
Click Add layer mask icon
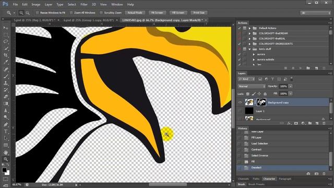coord(296,123)
